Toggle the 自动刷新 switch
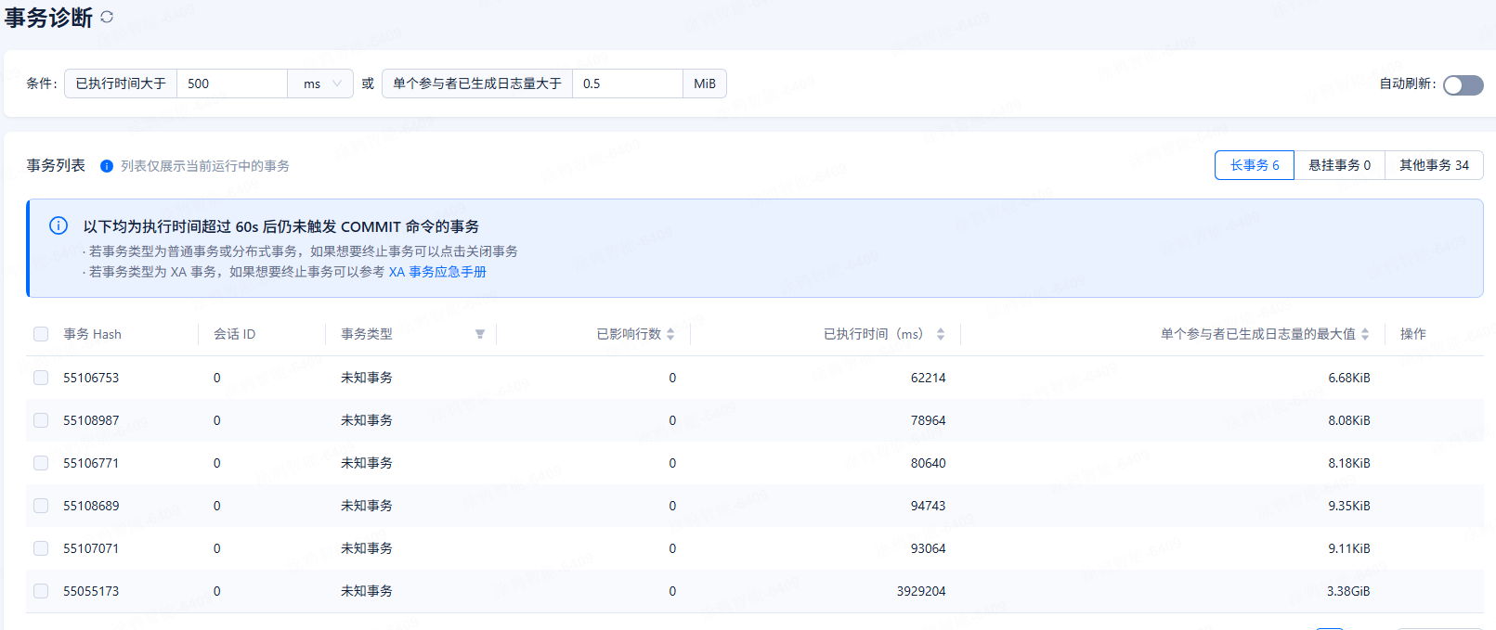 1463,85
